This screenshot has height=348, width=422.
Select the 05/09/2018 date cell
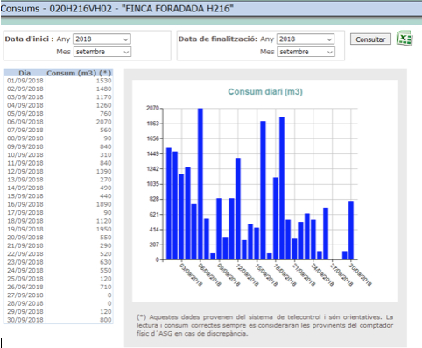[25, 114]
